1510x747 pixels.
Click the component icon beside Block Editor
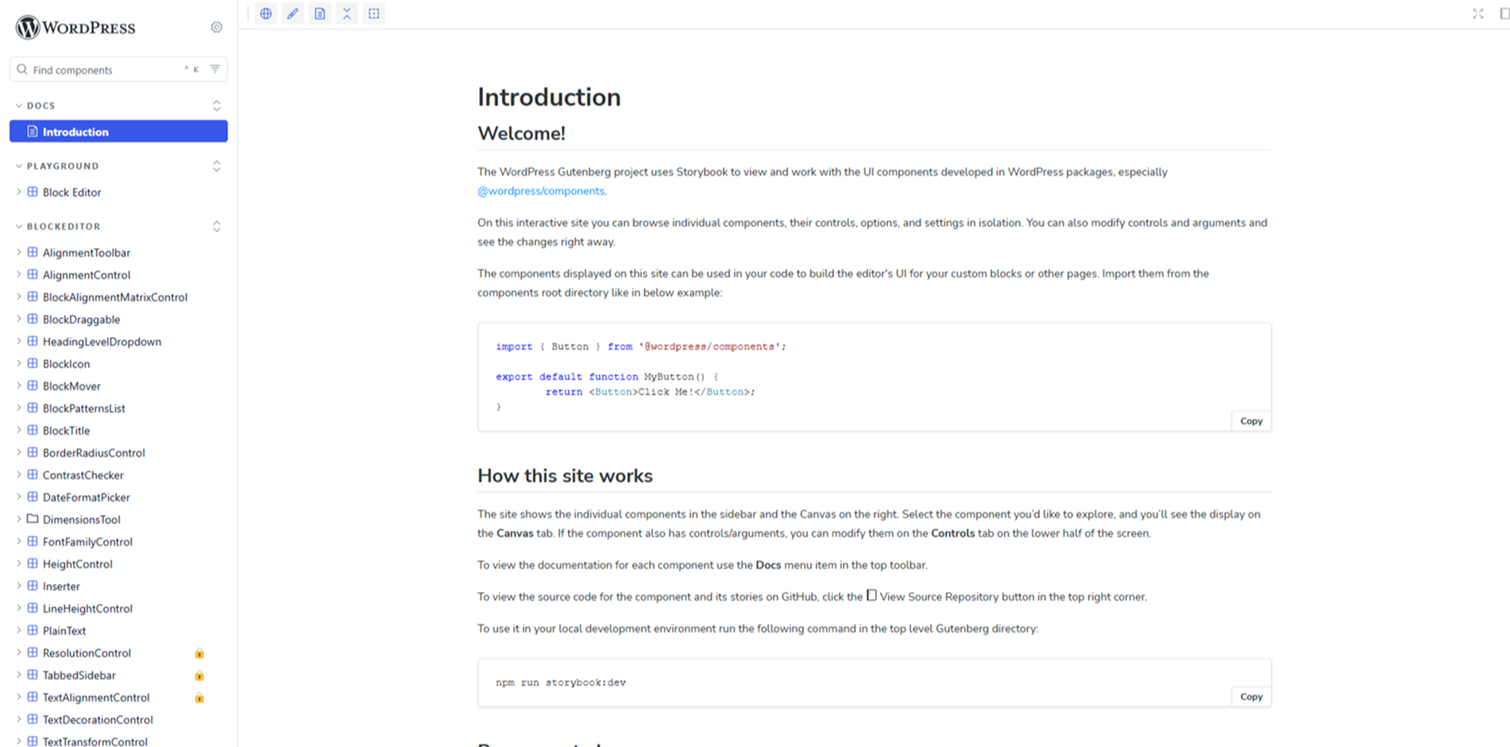pos(33,192)
